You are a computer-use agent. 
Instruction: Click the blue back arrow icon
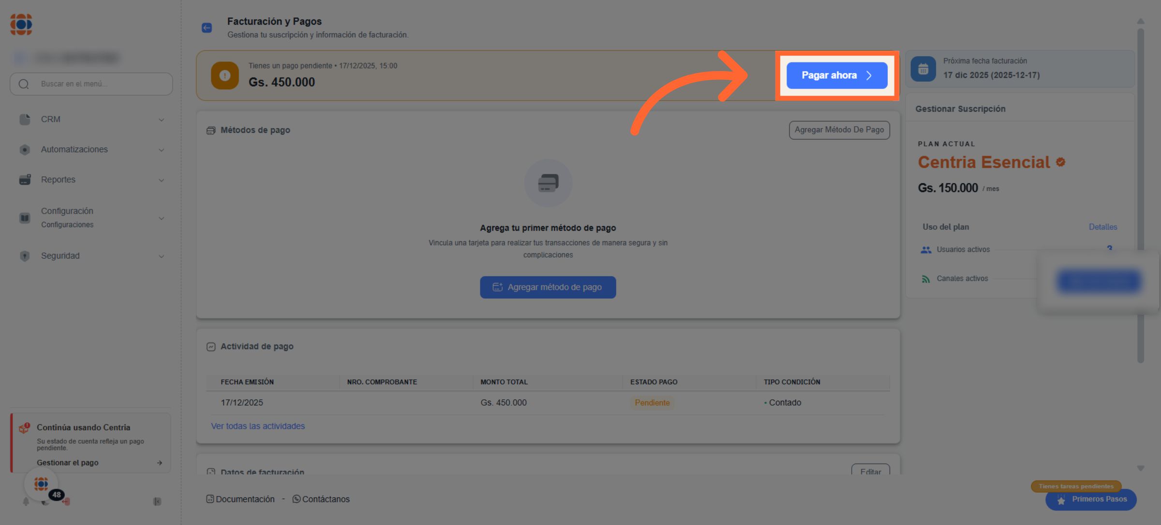coord(207,28)
